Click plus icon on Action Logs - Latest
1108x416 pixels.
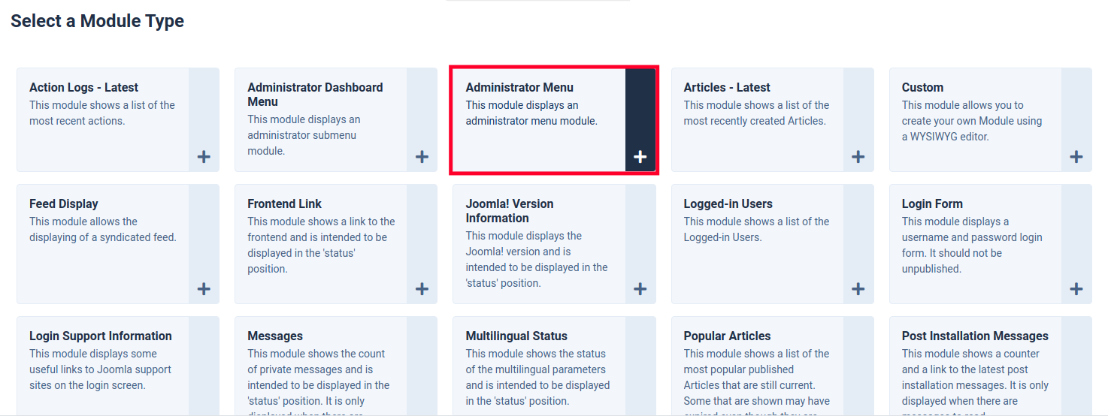coord(204,157)
